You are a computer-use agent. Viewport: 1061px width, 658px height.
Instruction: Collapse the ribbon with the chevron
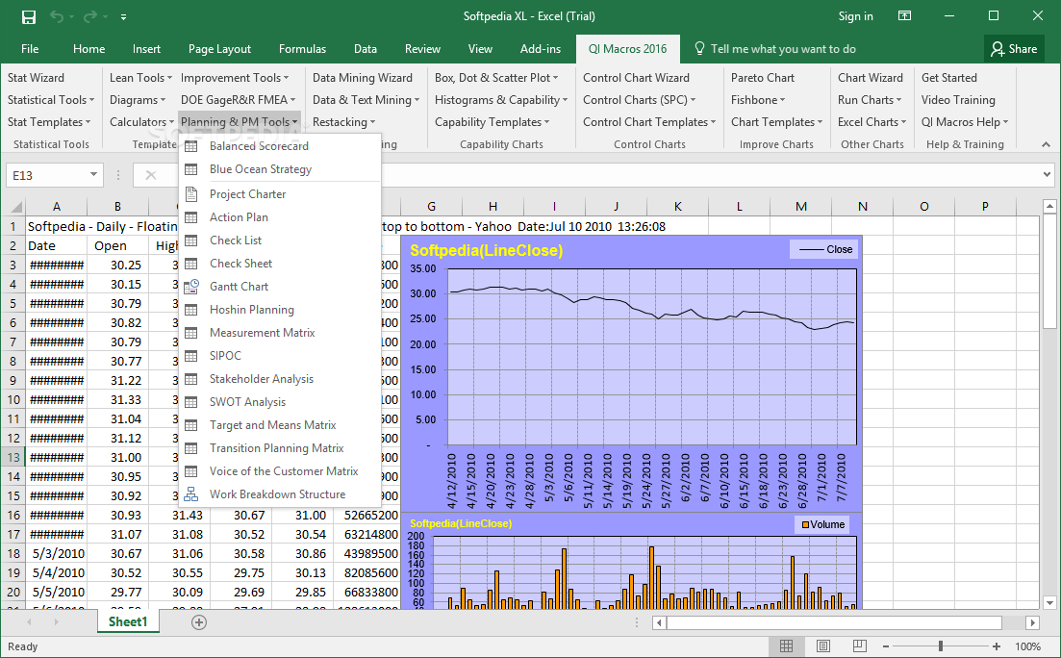pyautogui.click(x=1047, y=144)
